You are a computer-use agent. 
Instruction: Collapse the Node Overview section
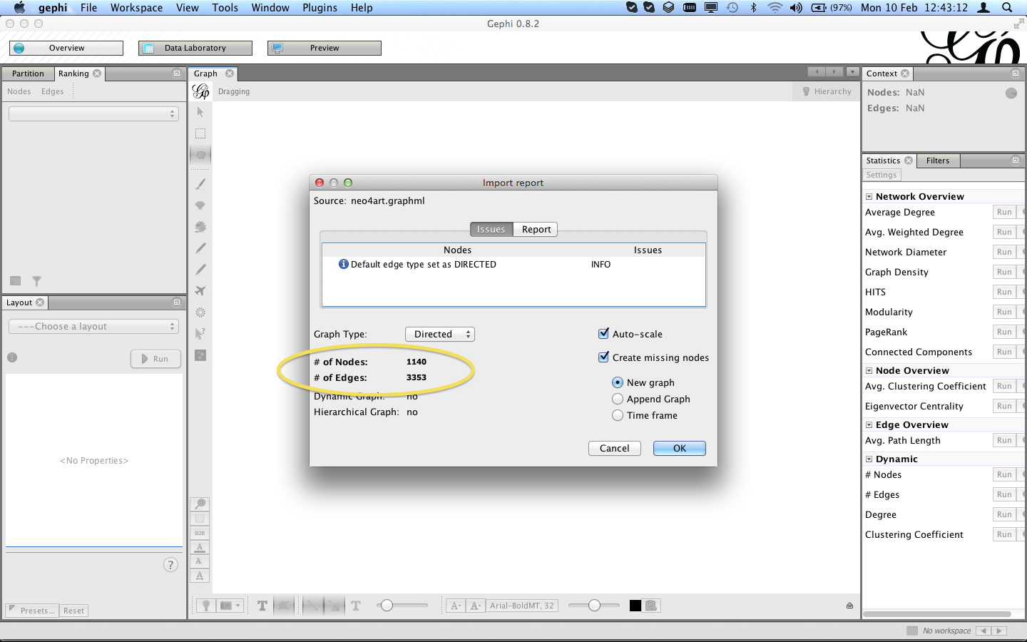tap(869, 371)
